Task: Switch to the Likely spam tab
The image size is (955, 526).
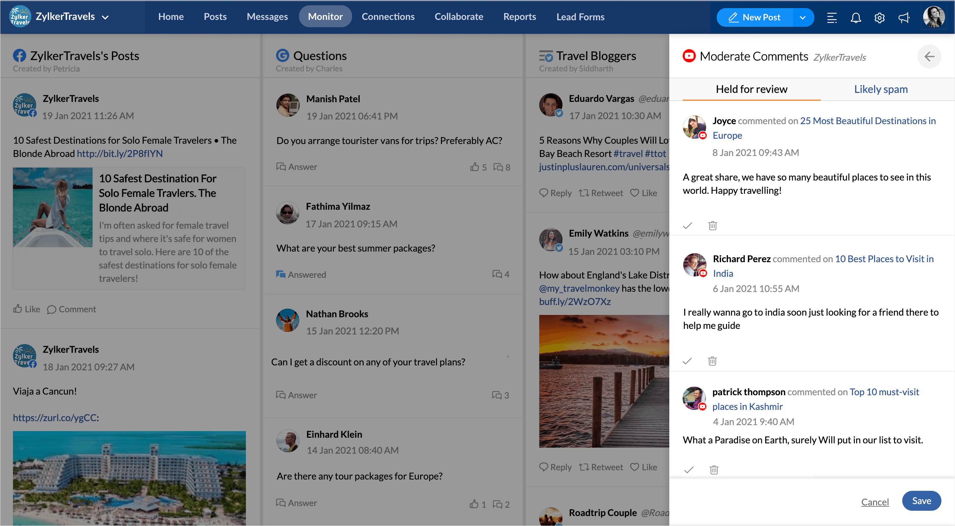Action: pyautogui.click(x=881, y=89)
